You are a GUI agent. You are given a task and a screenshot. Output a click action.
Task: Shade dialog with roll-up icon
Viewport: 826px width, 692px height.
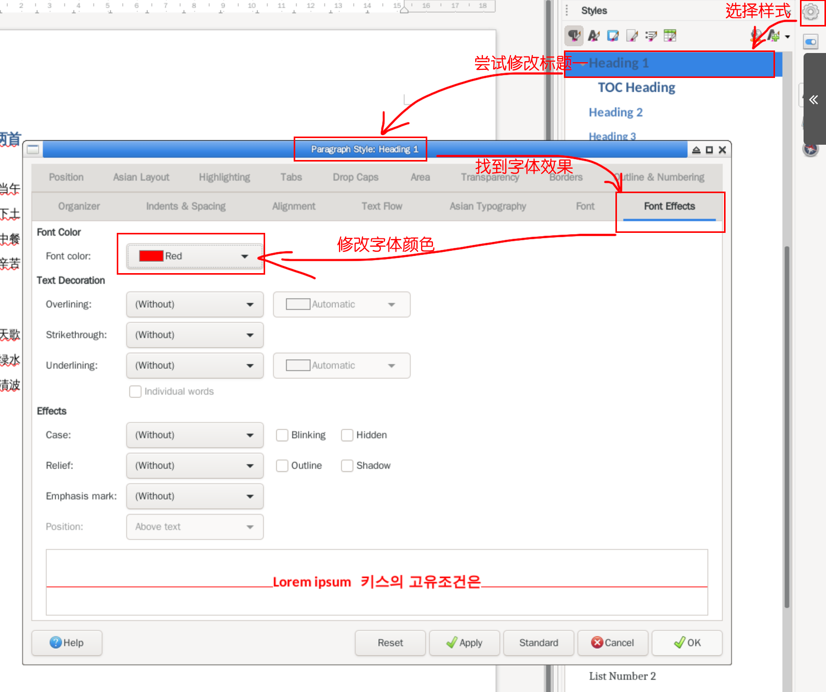[x=696, y=150]
